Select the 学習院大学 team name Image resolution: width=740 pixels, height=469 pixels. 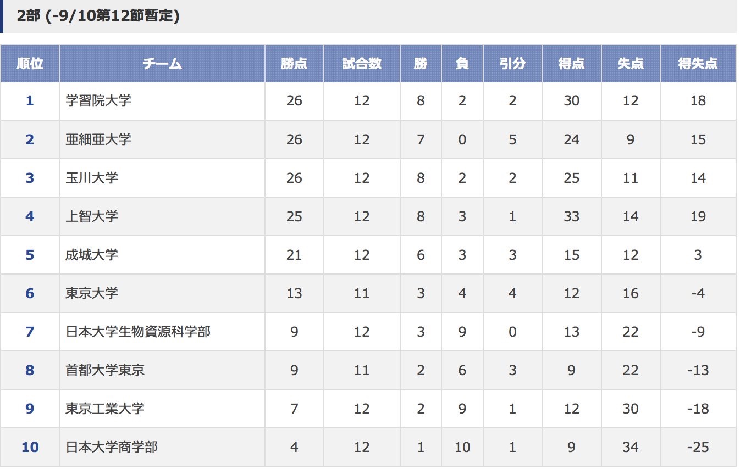pyautogui.click(x=98, y=101)
